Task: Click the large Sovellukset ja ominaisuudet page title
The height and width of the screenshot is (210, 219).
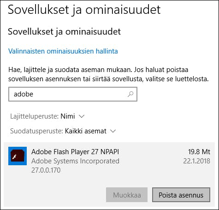Action: coord(84,10)
